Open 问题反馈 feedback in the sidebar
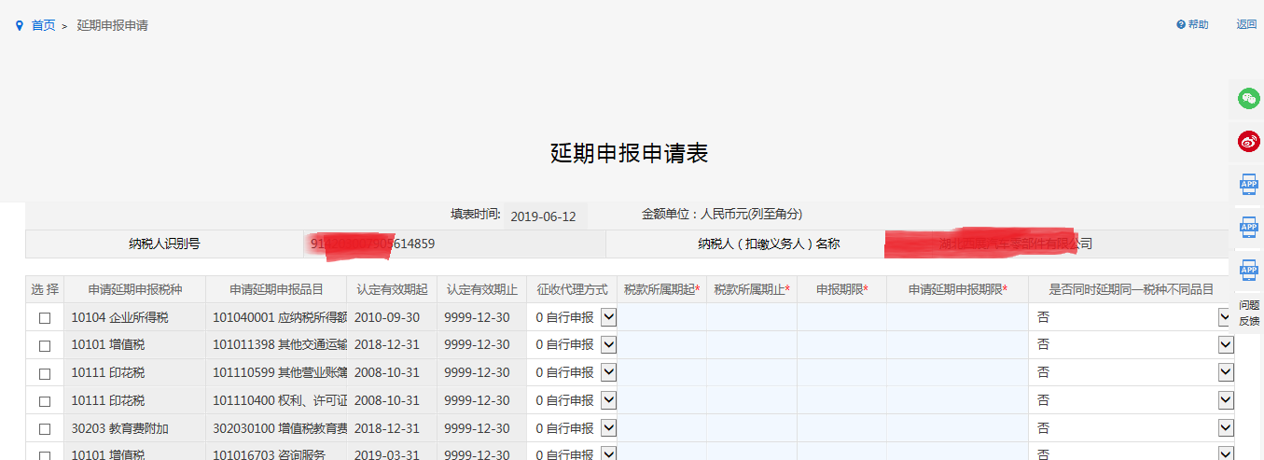Image resolution: width=1264 pixels, height=460 pixels. point(1249,313)
